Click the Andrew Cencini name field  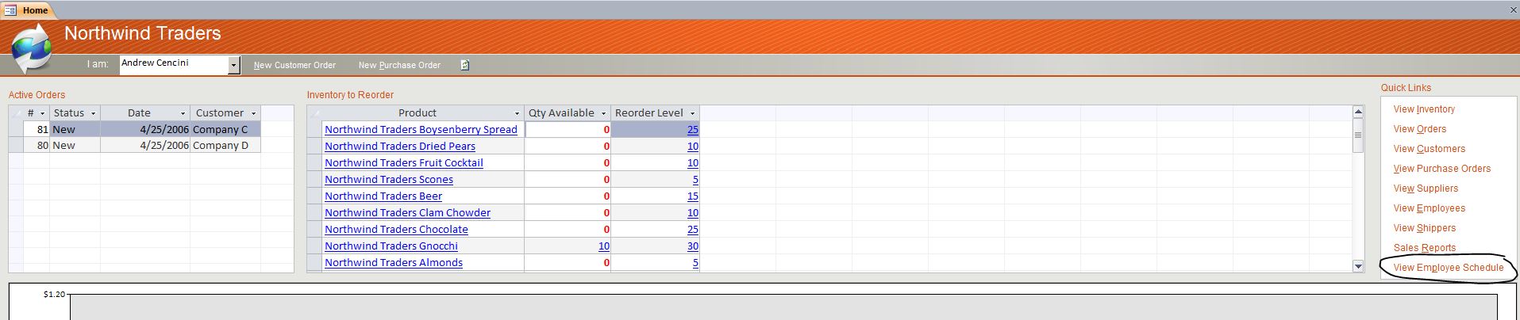(x=174, y=65)
